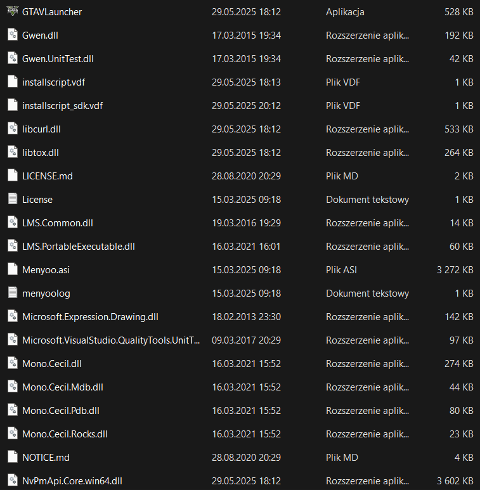This screenshot has height=490, width=480.
Task: Click the Mono.Cecil.Pdb.dll file name
Action: 61,410
